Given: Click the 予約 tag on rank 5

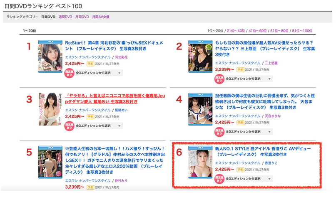Looking at the screenshot, I should click(x=90, y=187).
